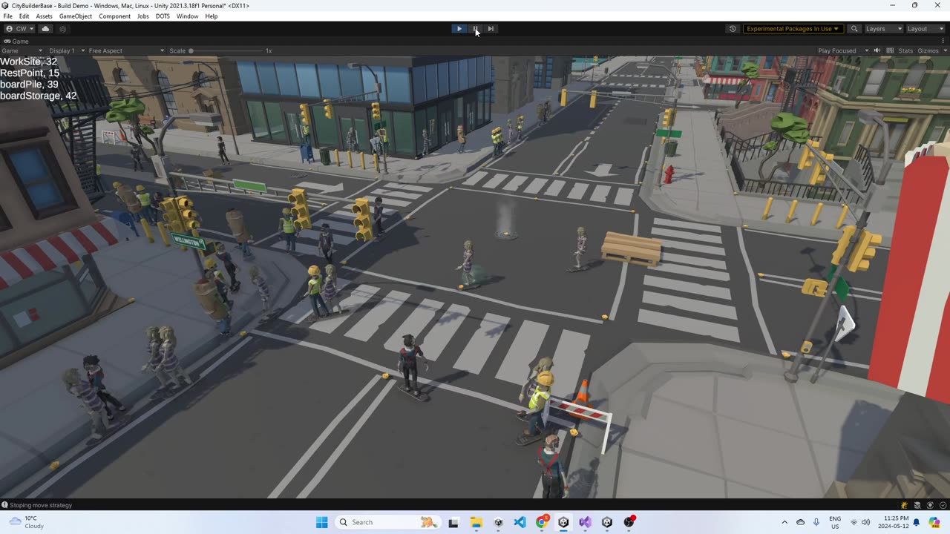This screenshot has height=534, width=950.
Task: Click the Windows Start button
Action: [x=321, y=522]
